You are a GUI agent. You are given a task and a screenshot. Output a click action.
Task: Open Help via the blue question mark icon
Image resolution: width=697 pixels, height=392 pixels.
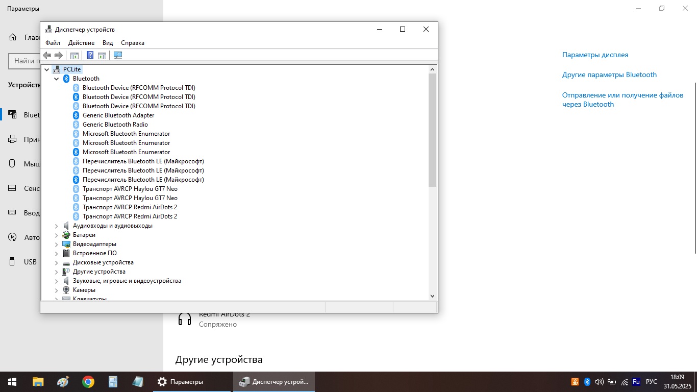click(x=90, y=55)
